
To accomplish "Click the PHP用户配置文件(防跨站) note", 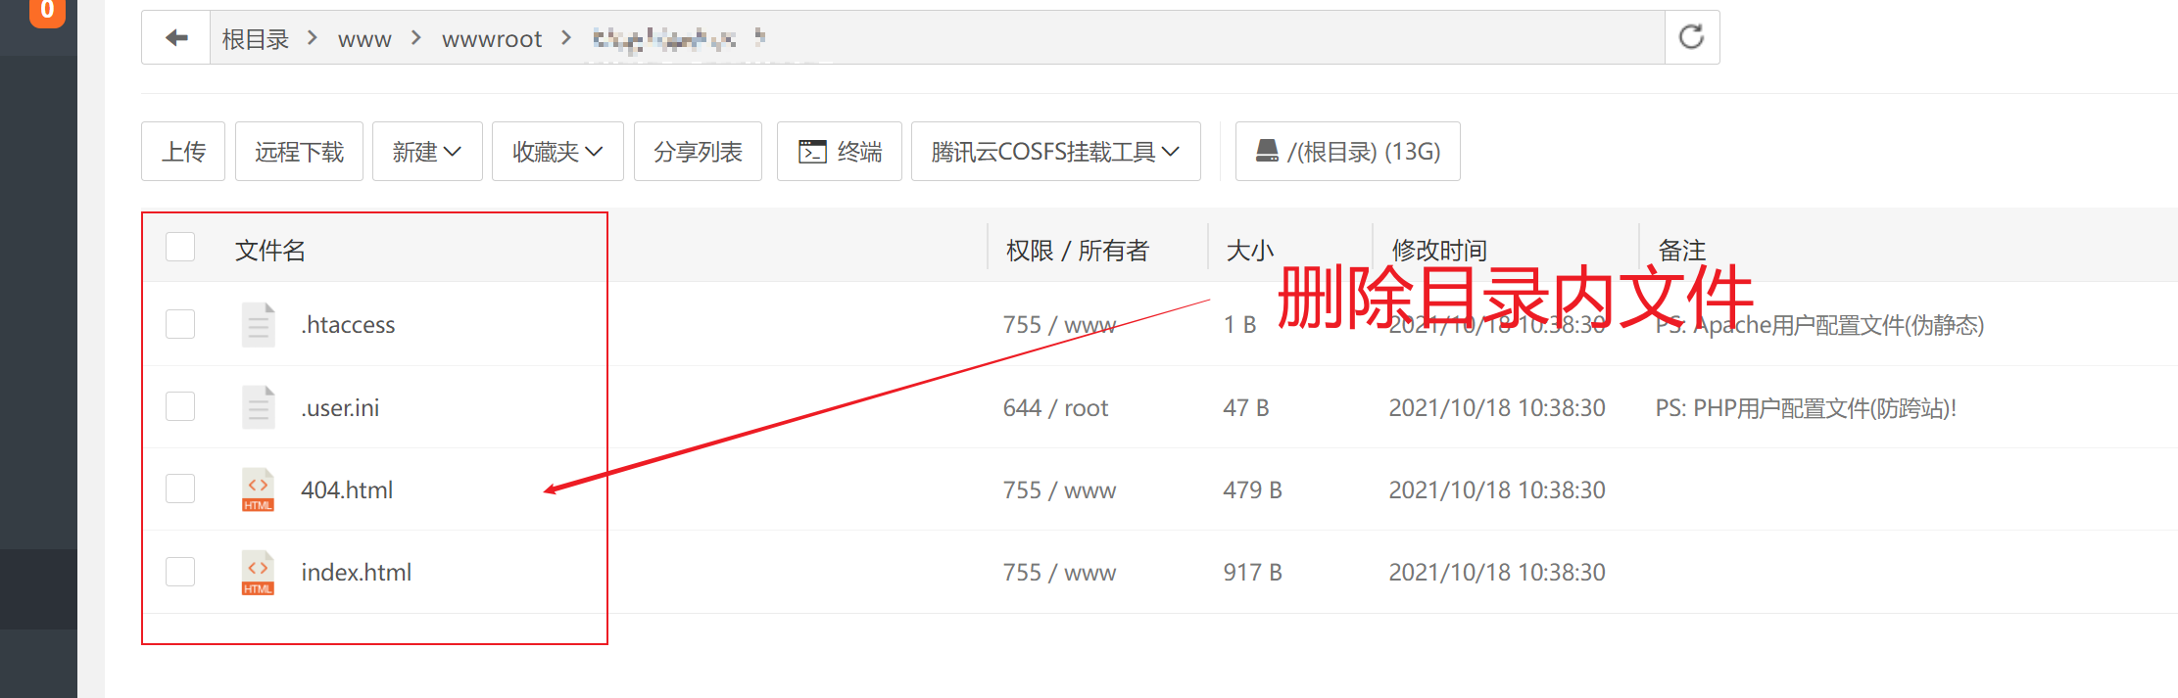I will (1806, 407).
